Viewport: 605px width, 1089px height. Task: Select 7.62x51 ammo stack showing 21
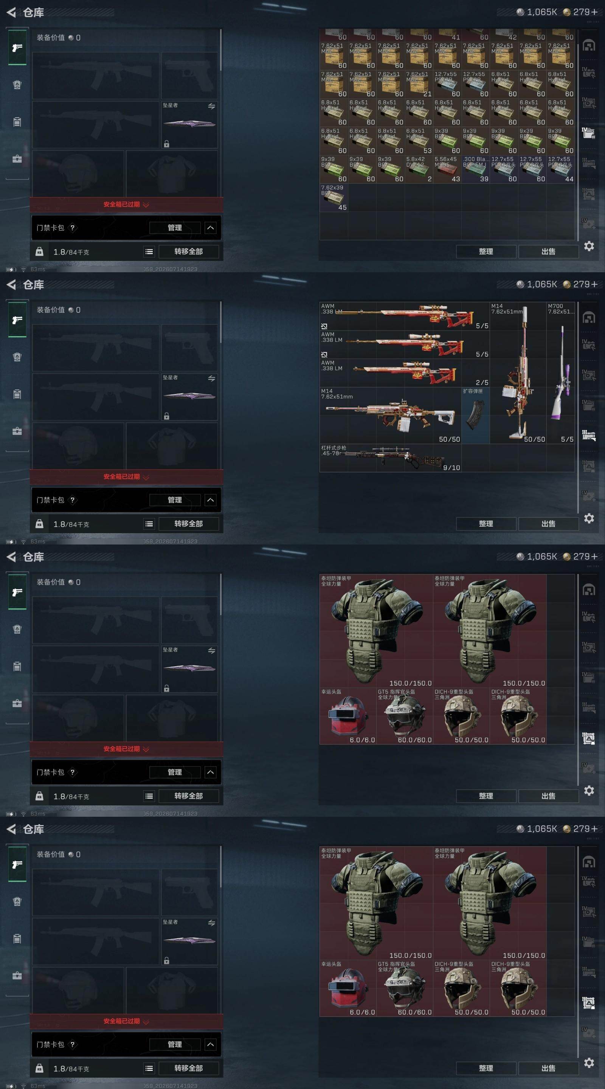tap(419, 84)
